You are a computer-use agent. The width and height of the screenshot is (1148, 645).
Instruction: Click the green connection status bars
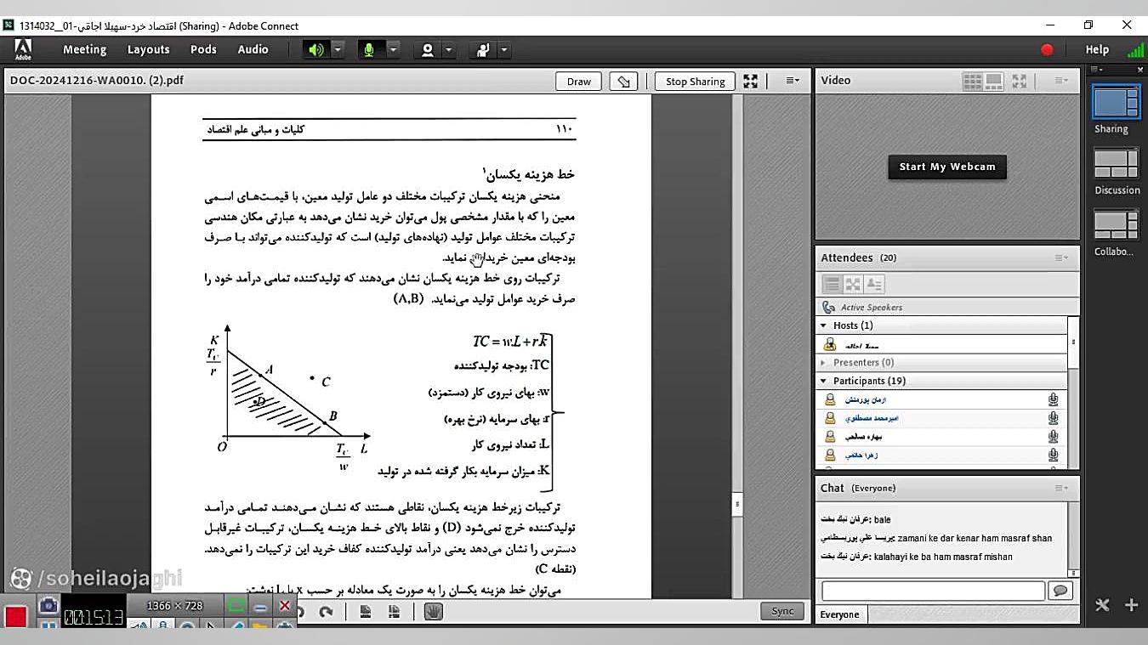pyautogui.click(x=1135, y=49)
